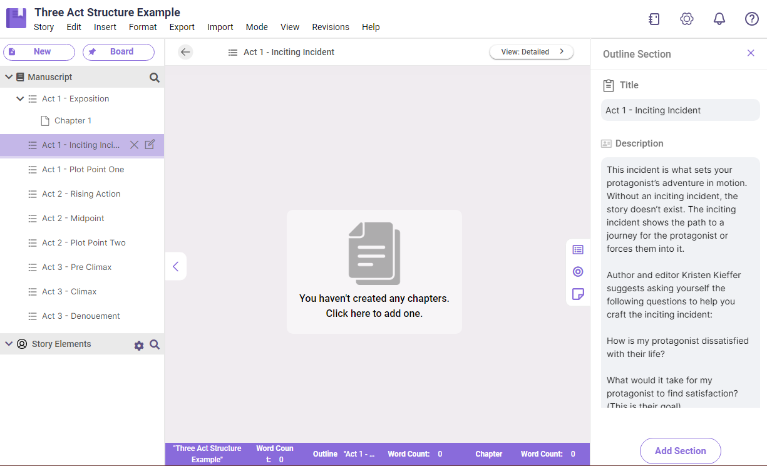Viewport: 767px width, 466px height.
Task: Open the Export menu
Action: (x=182, y=27)
